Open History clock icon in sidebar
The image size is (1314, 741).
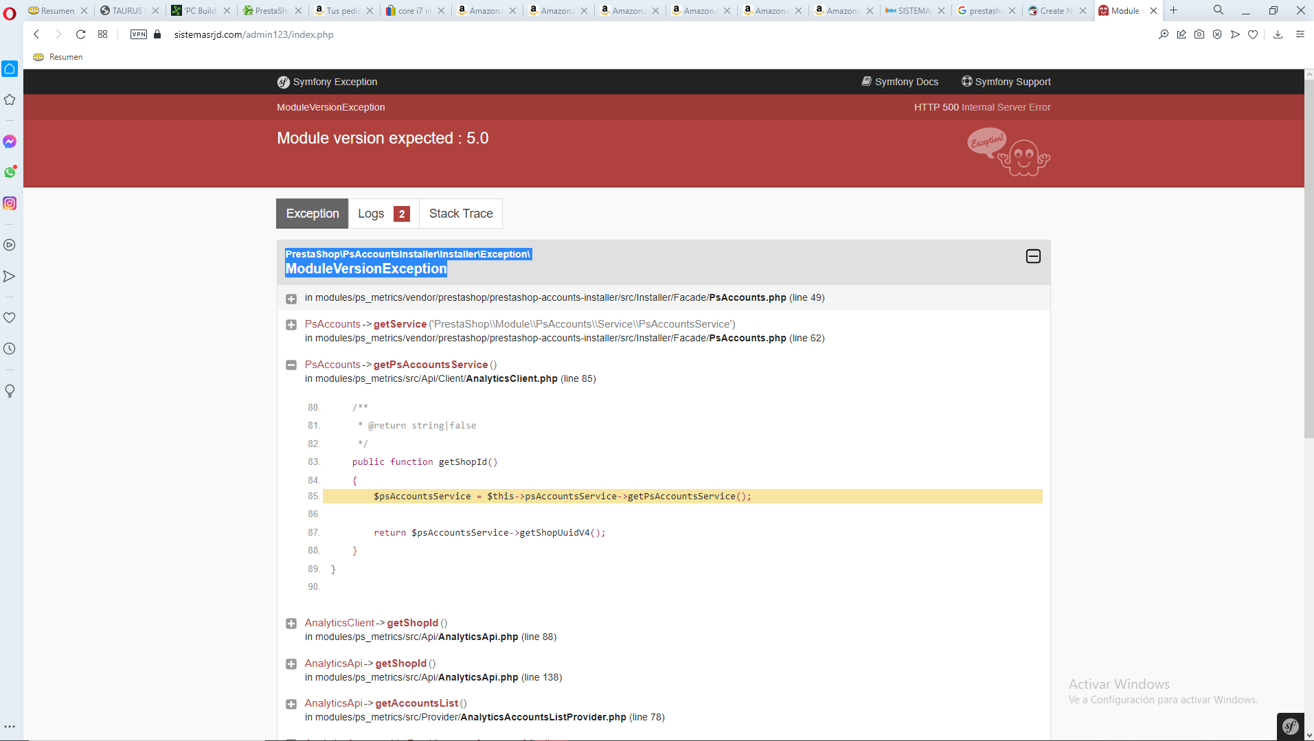10,349
